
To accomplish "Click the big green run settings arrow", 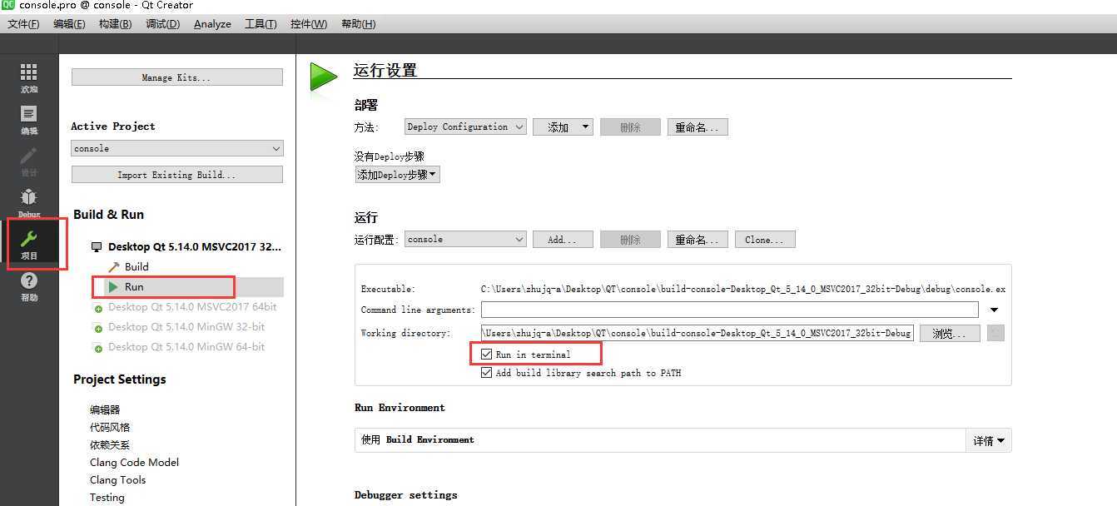I will point(324,77).
